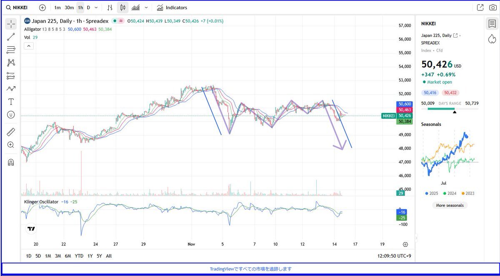Switch to the 30m timeframe
Viewport: 500px width, 276px height.
click(69, 8)
